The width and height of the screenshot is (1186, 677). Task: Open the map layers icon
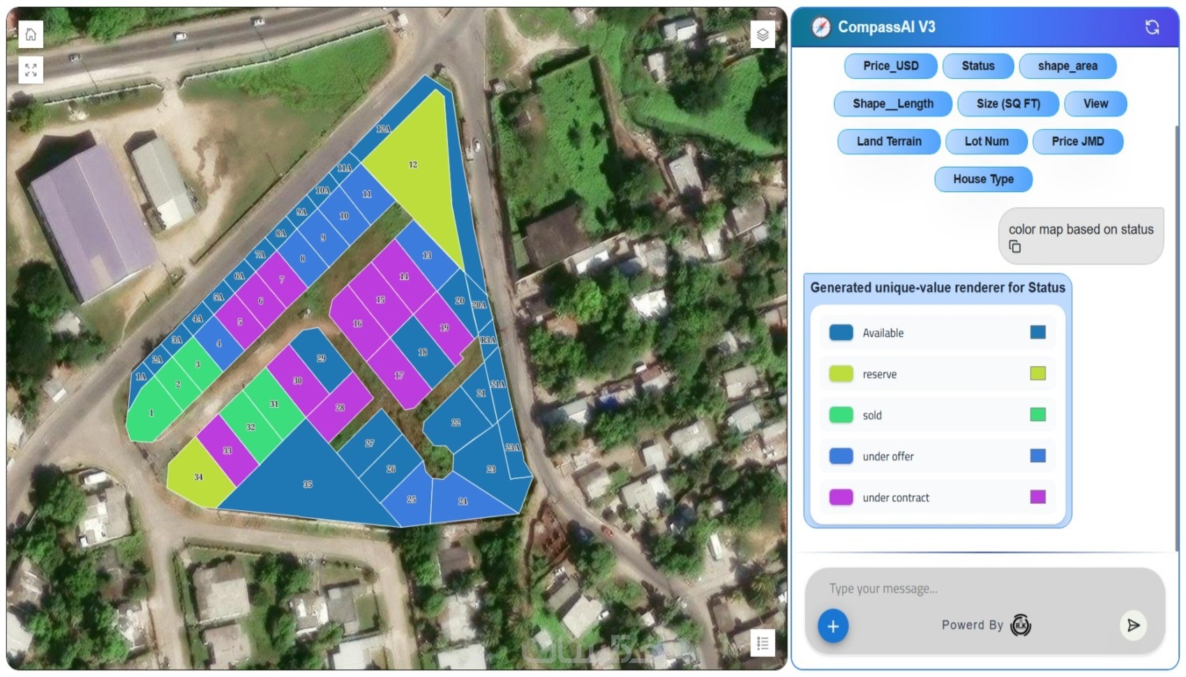pos(763,34)
